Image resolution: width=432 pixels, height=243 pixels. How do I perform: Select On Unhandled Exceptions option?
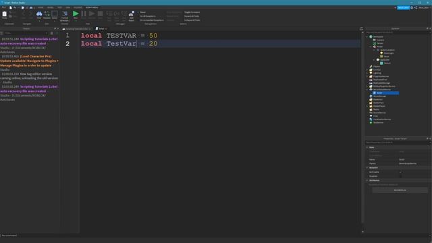point(151,20)
